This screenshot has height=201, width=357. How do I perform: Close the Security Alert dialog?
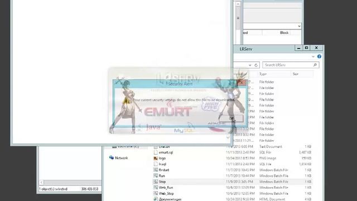coord(242,83)
